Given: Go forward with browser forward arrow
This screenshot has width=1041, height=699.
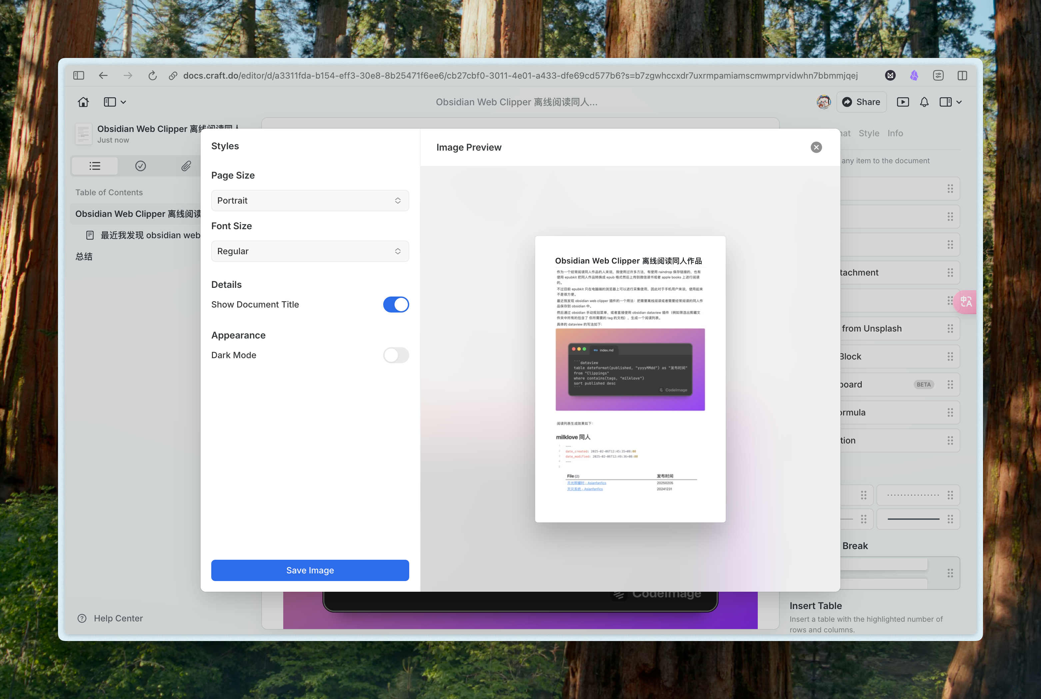Looking at the screenshot, I should click(x=128, y=75).
